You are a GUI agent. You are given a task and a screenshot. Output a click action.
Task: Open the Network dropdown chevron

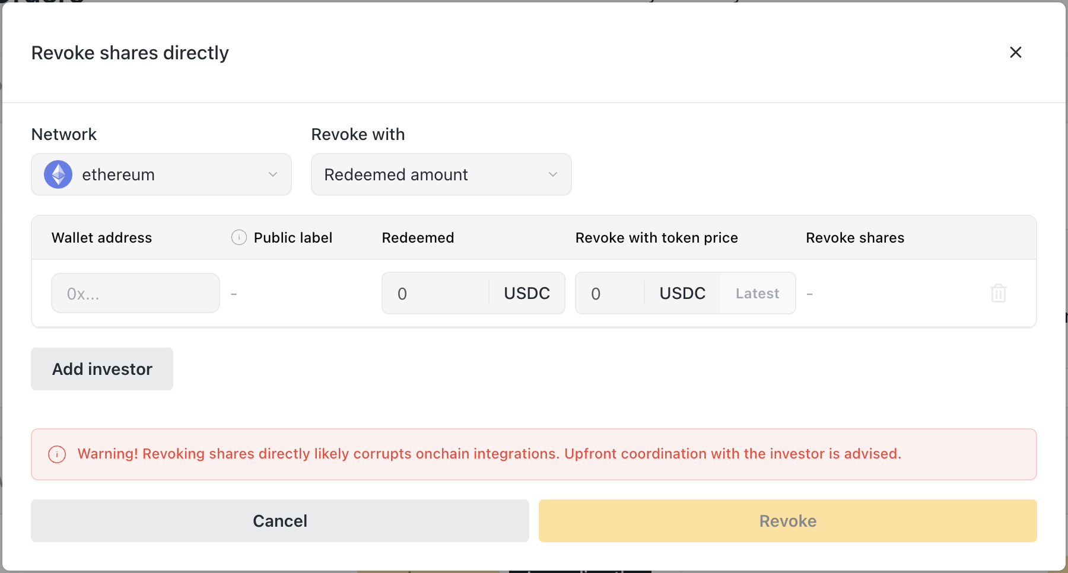click(272, 174)
